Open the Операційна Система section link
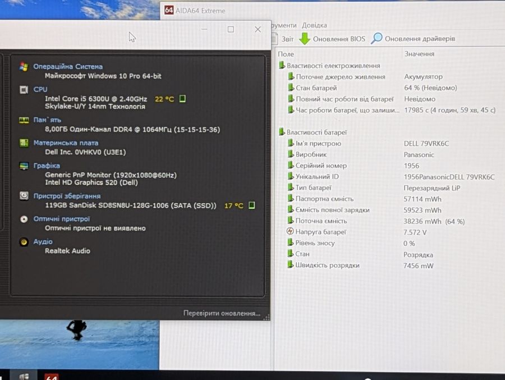This screenshot has width=505, height=380. 68,67
